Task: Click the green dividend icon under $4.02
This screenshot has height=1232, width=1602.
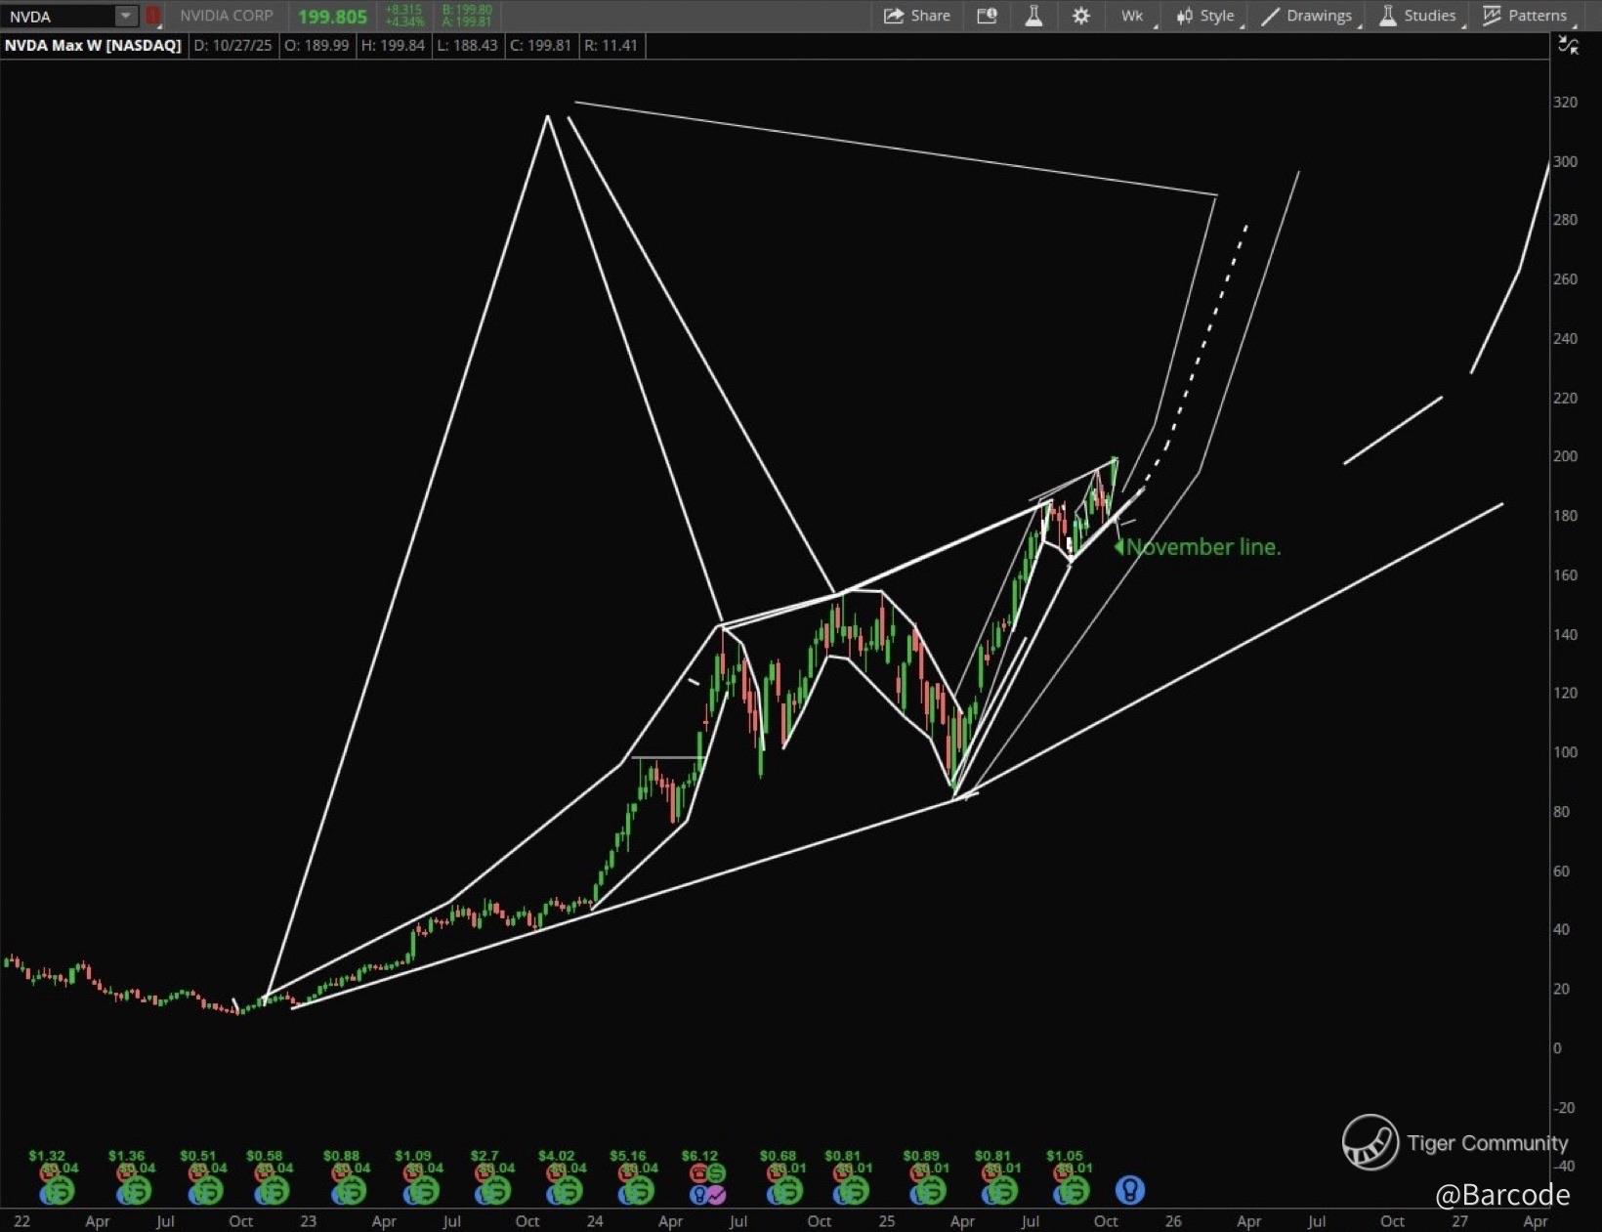Action: pyautogui.click(x=568, y=1191)
